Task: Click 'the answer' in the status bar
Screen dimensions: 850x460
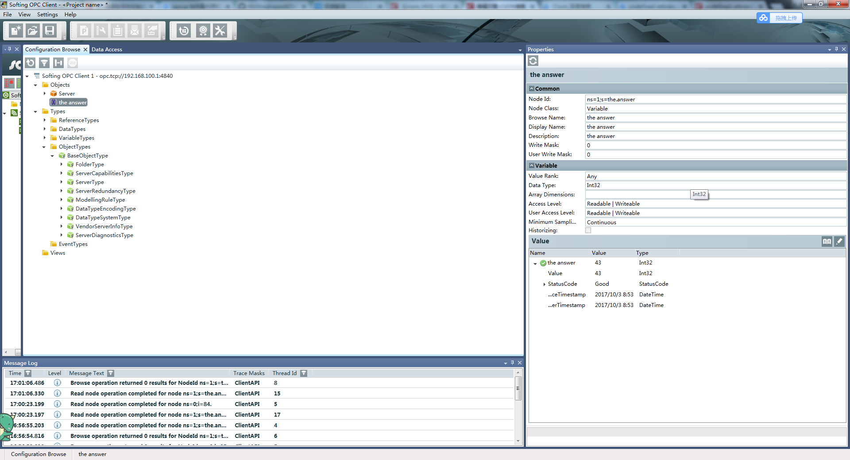Action: point(93,454)
